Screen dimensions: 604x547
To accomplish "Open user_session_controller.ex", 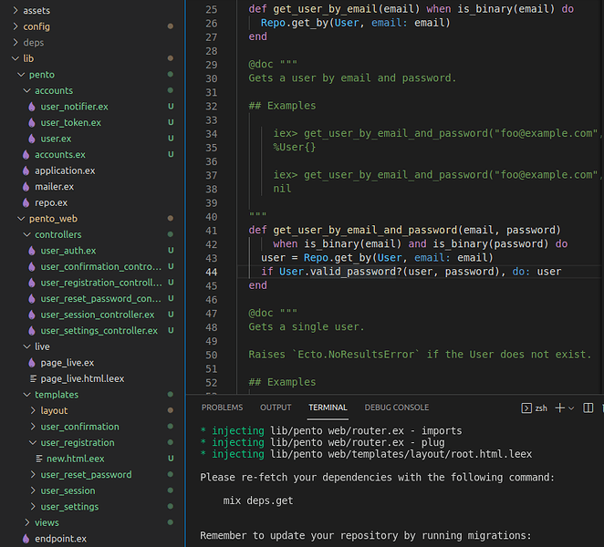I will click(98, 315).
